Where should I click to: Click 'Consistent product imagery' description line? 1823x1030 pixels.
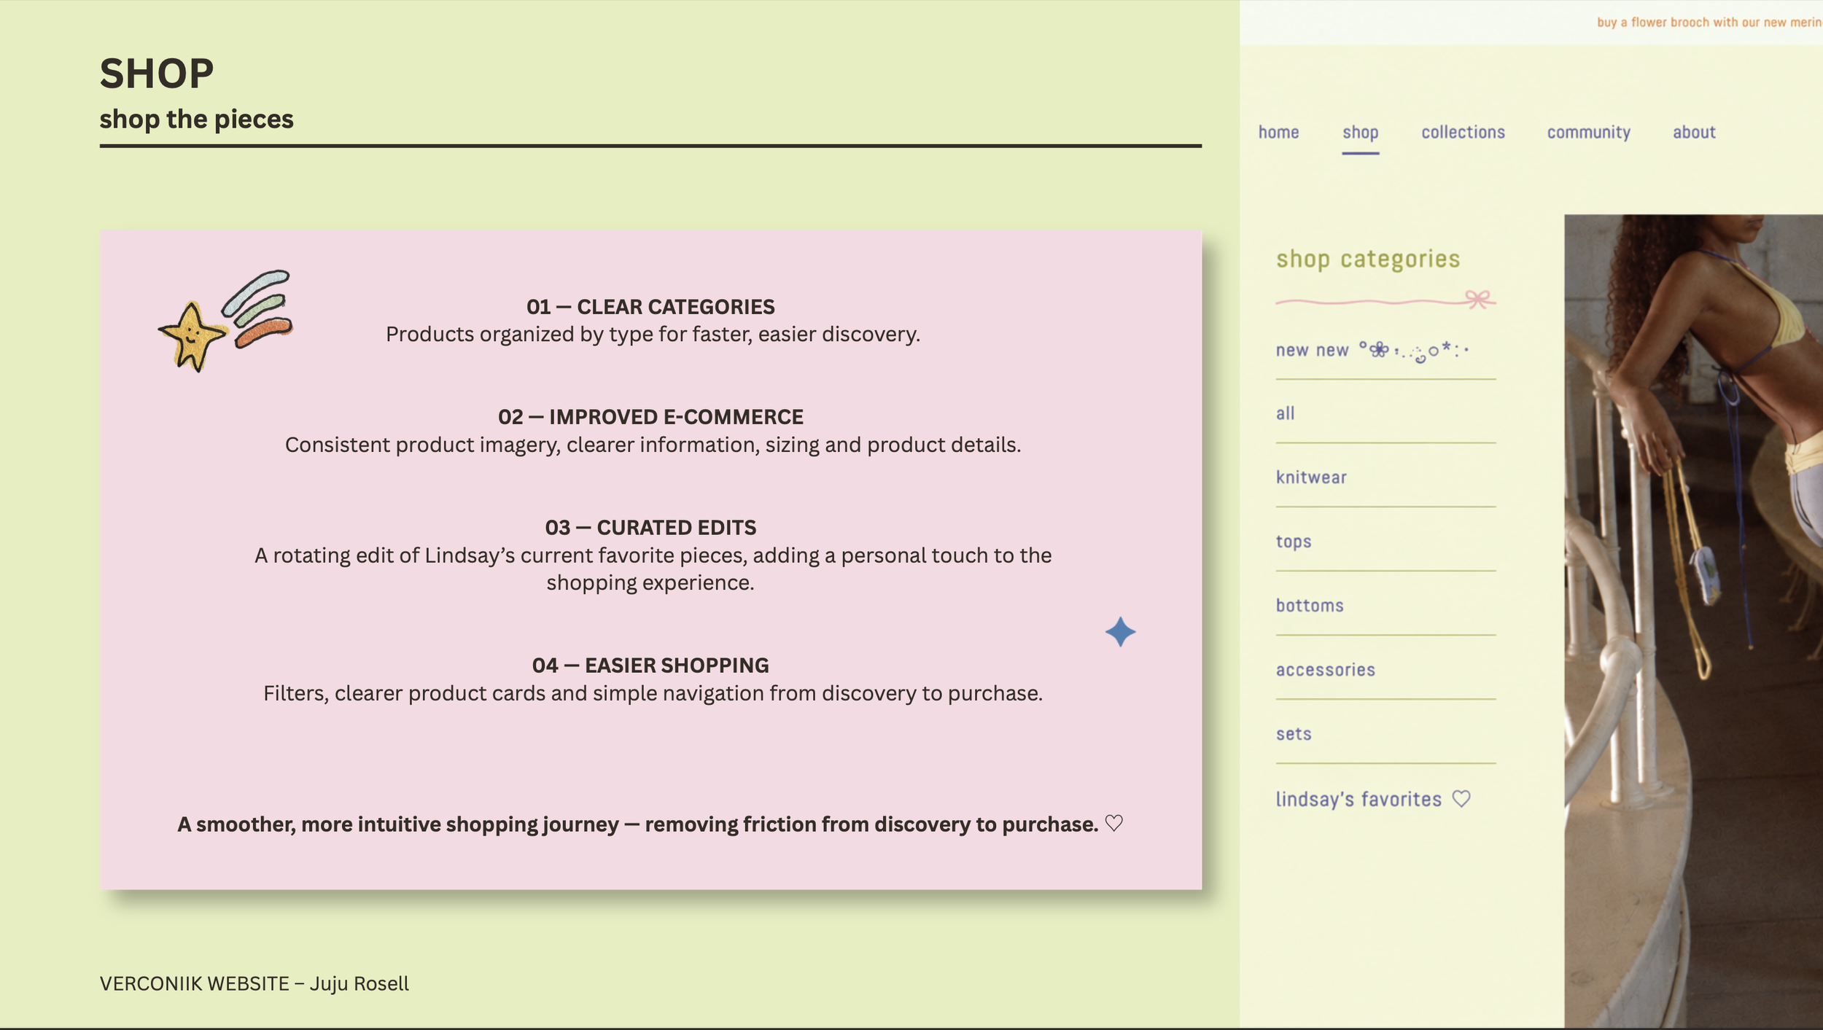(x=653, y=445)
